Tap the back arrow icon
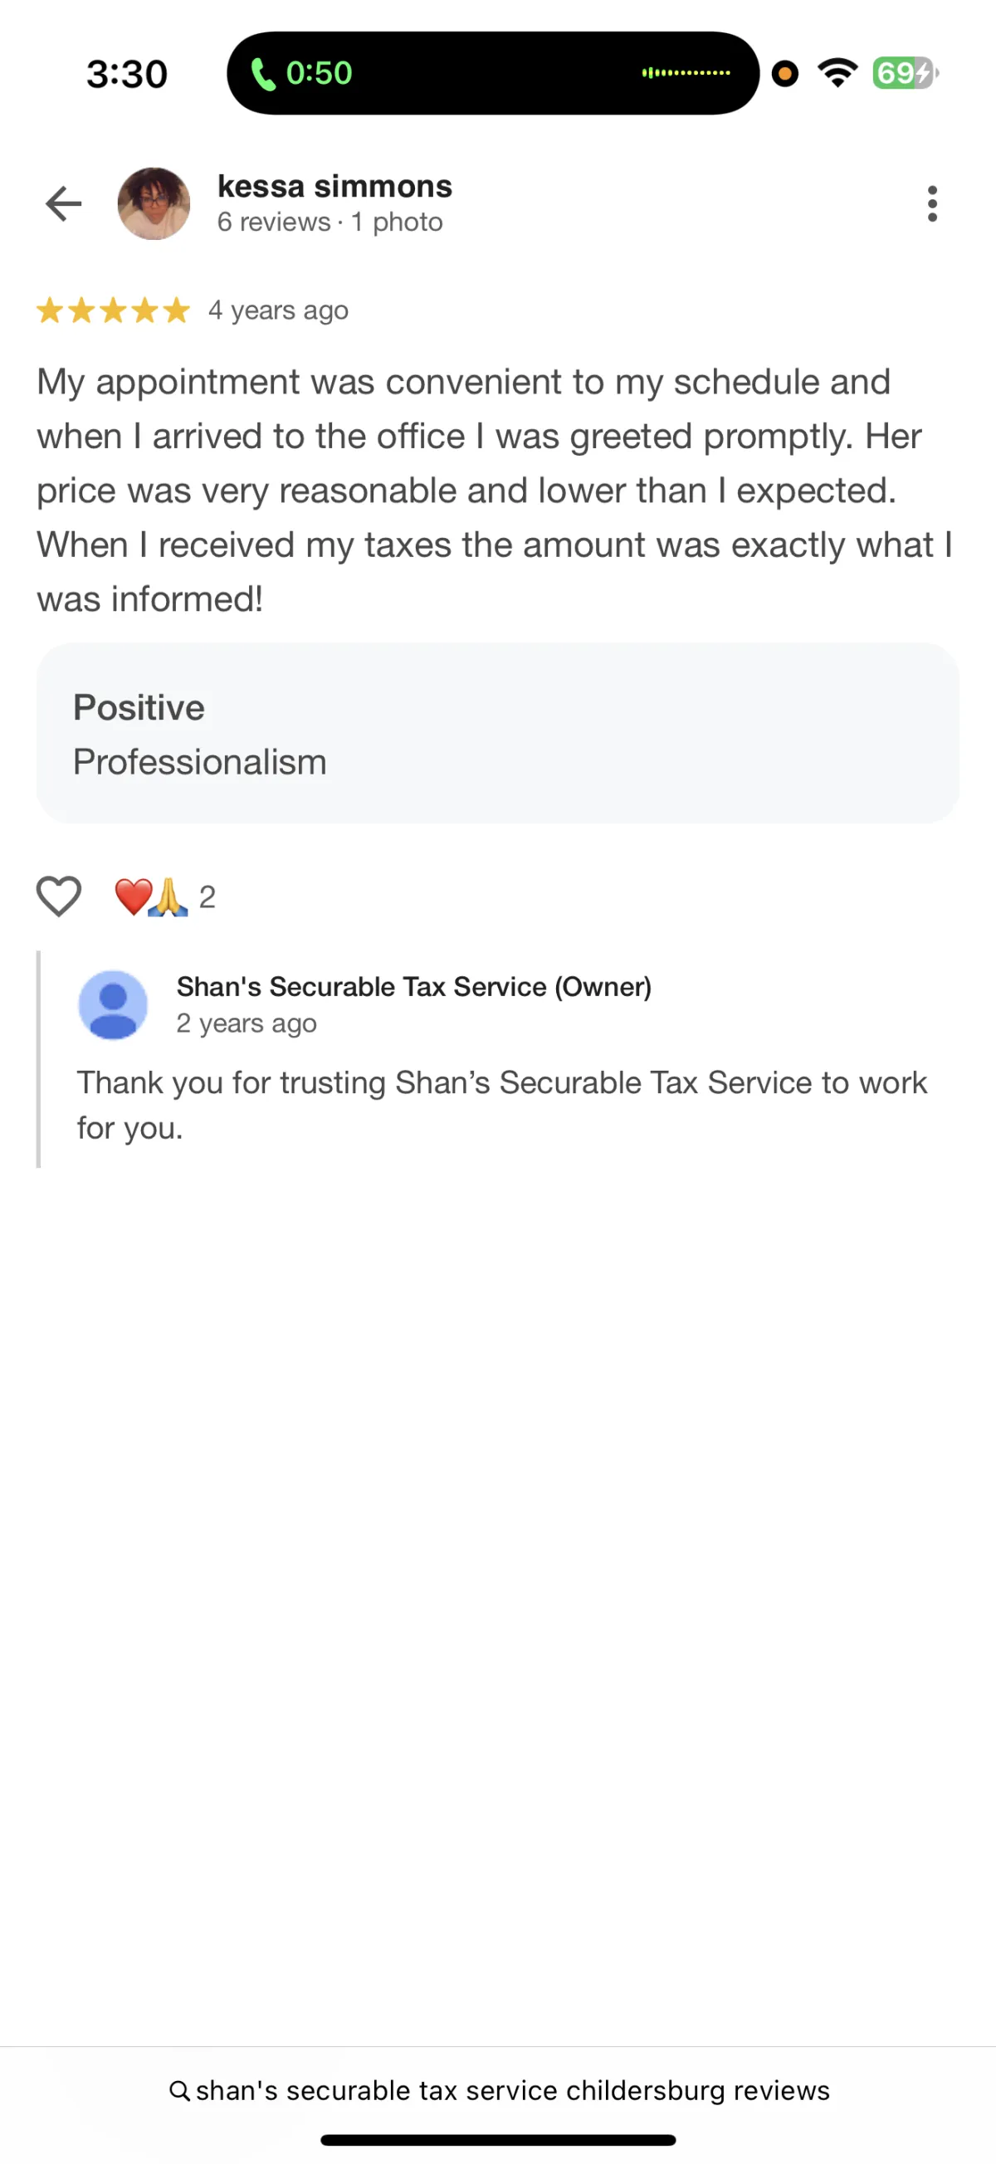Image resolution: width=996 pixels, height=2164 pixels. (64, 203)
